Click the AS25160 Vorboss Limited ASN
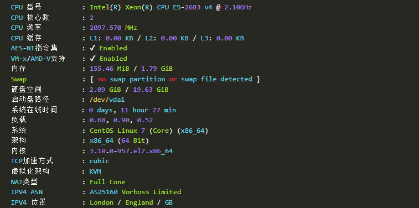Screen dimensions: 419x208 [x=135, y=193]
